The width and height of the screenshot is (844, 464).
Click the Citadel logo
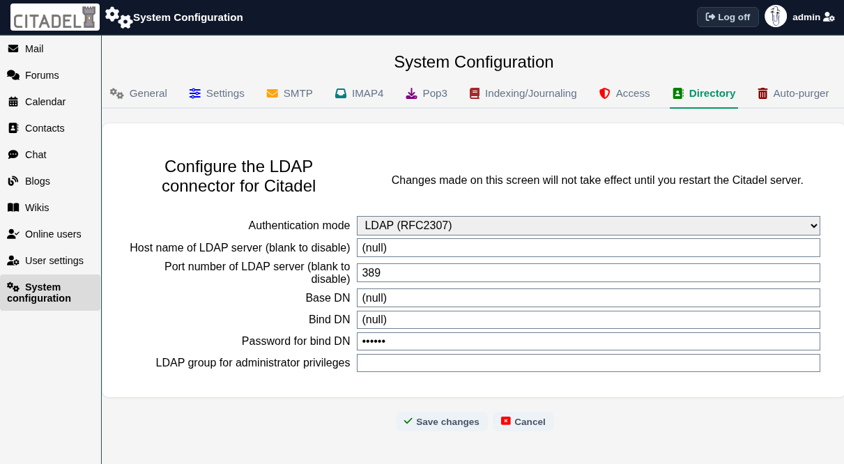(55, 17)
